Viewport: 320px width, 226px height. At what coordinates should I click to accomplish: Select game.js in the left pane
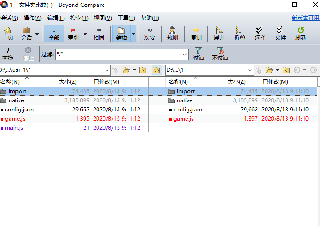coord(74,119)
